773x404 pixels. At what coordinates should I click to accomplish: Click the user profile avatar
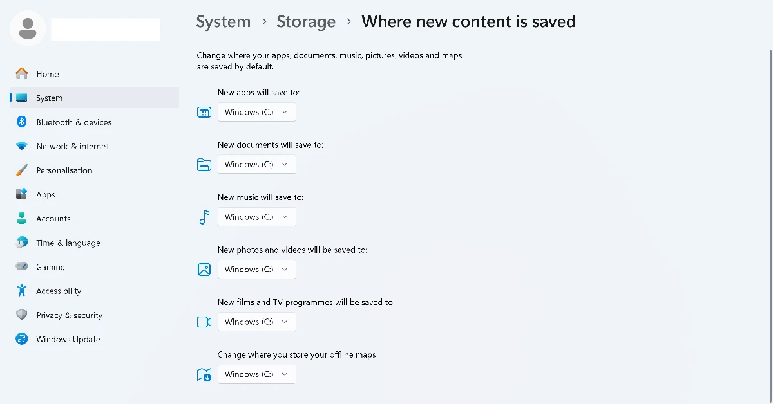(28, 28)
